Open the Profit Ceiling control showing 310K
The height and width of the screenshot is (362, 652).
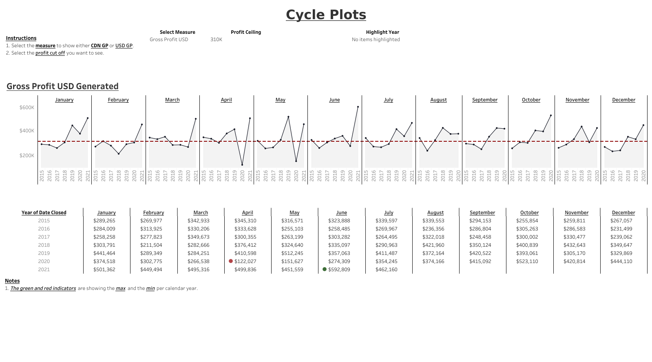[x=217, y=39]
